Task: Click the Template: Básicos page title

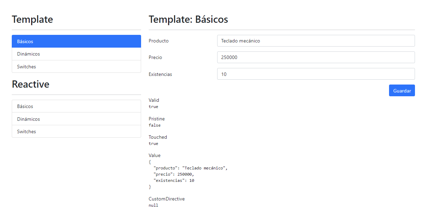Action: pos(188,20)
